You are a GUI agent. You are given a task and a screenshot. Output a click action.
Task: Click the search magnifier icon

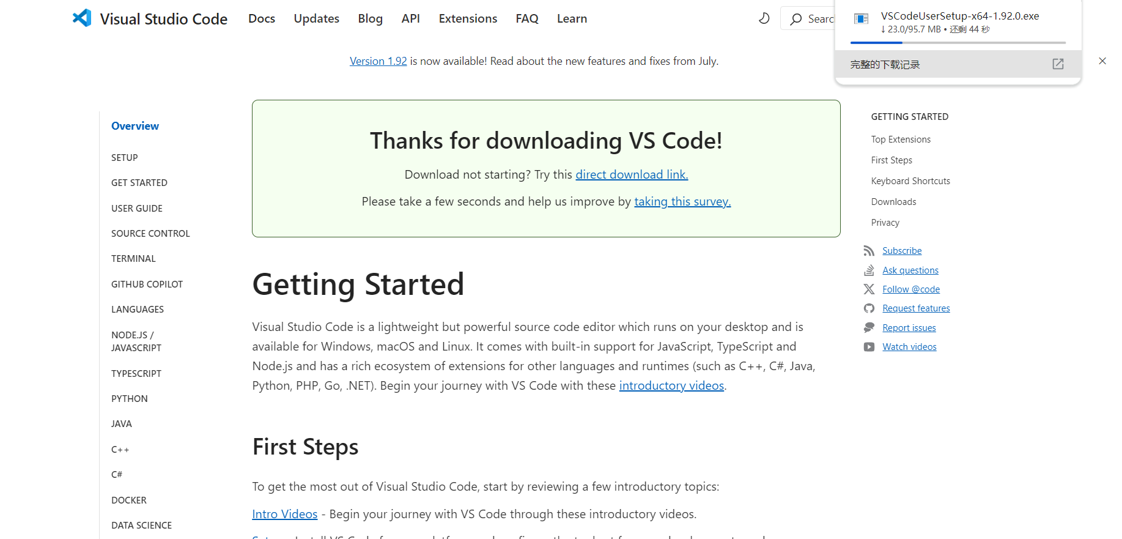click(795, 19)
